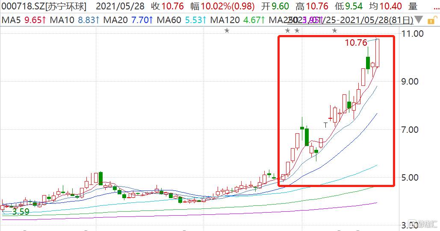Open the gray triangle dropdown beside the date range
Screen dimensions: 440x231
coord(418,20)
